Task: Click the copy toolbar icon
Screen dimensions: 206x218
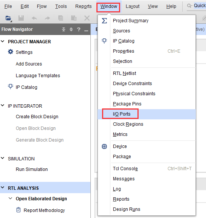Action: tap(61, 18)
